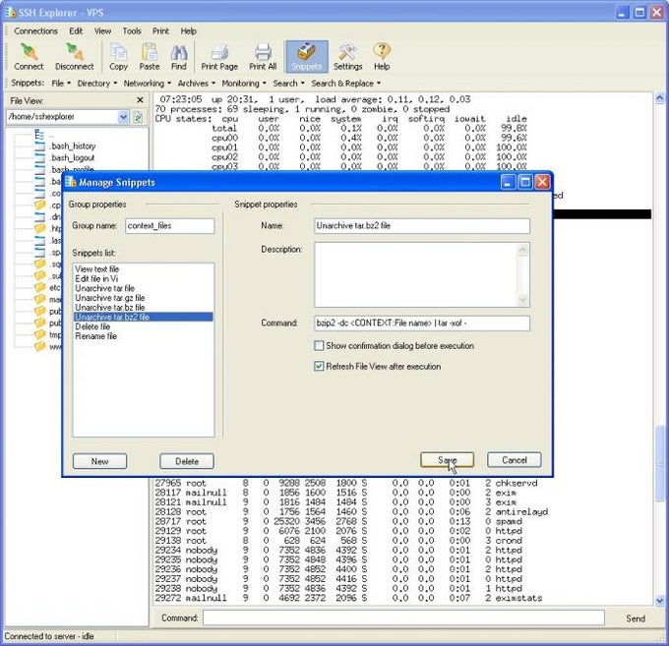The height and width of the screenshot is (646, 669).
Task: Click the tmp folder icon
Action: tap(39, 334)
